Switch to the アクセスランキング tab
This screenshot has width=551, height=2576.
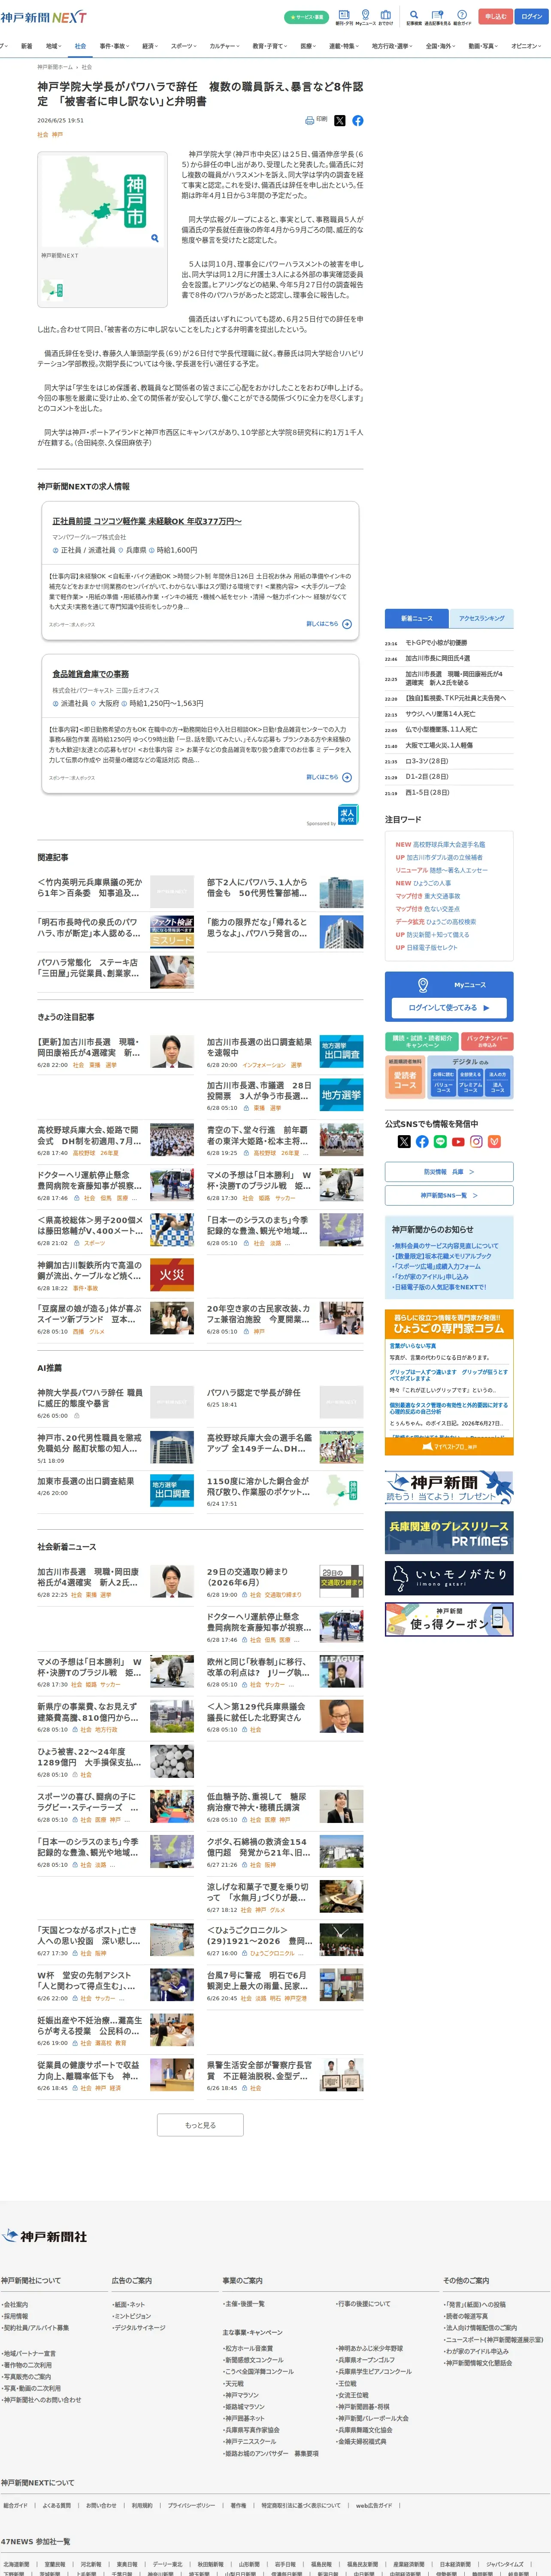482,618
